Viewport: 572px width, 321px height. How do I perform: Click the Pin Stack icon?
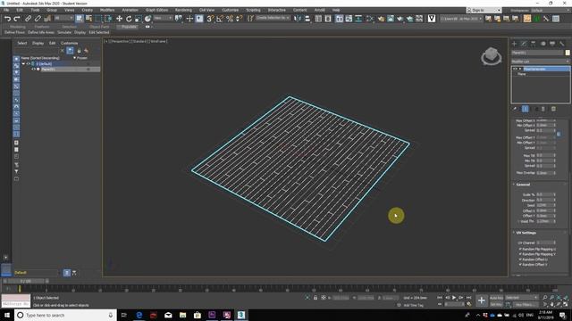pyautogui.click(x=515, y=109)
